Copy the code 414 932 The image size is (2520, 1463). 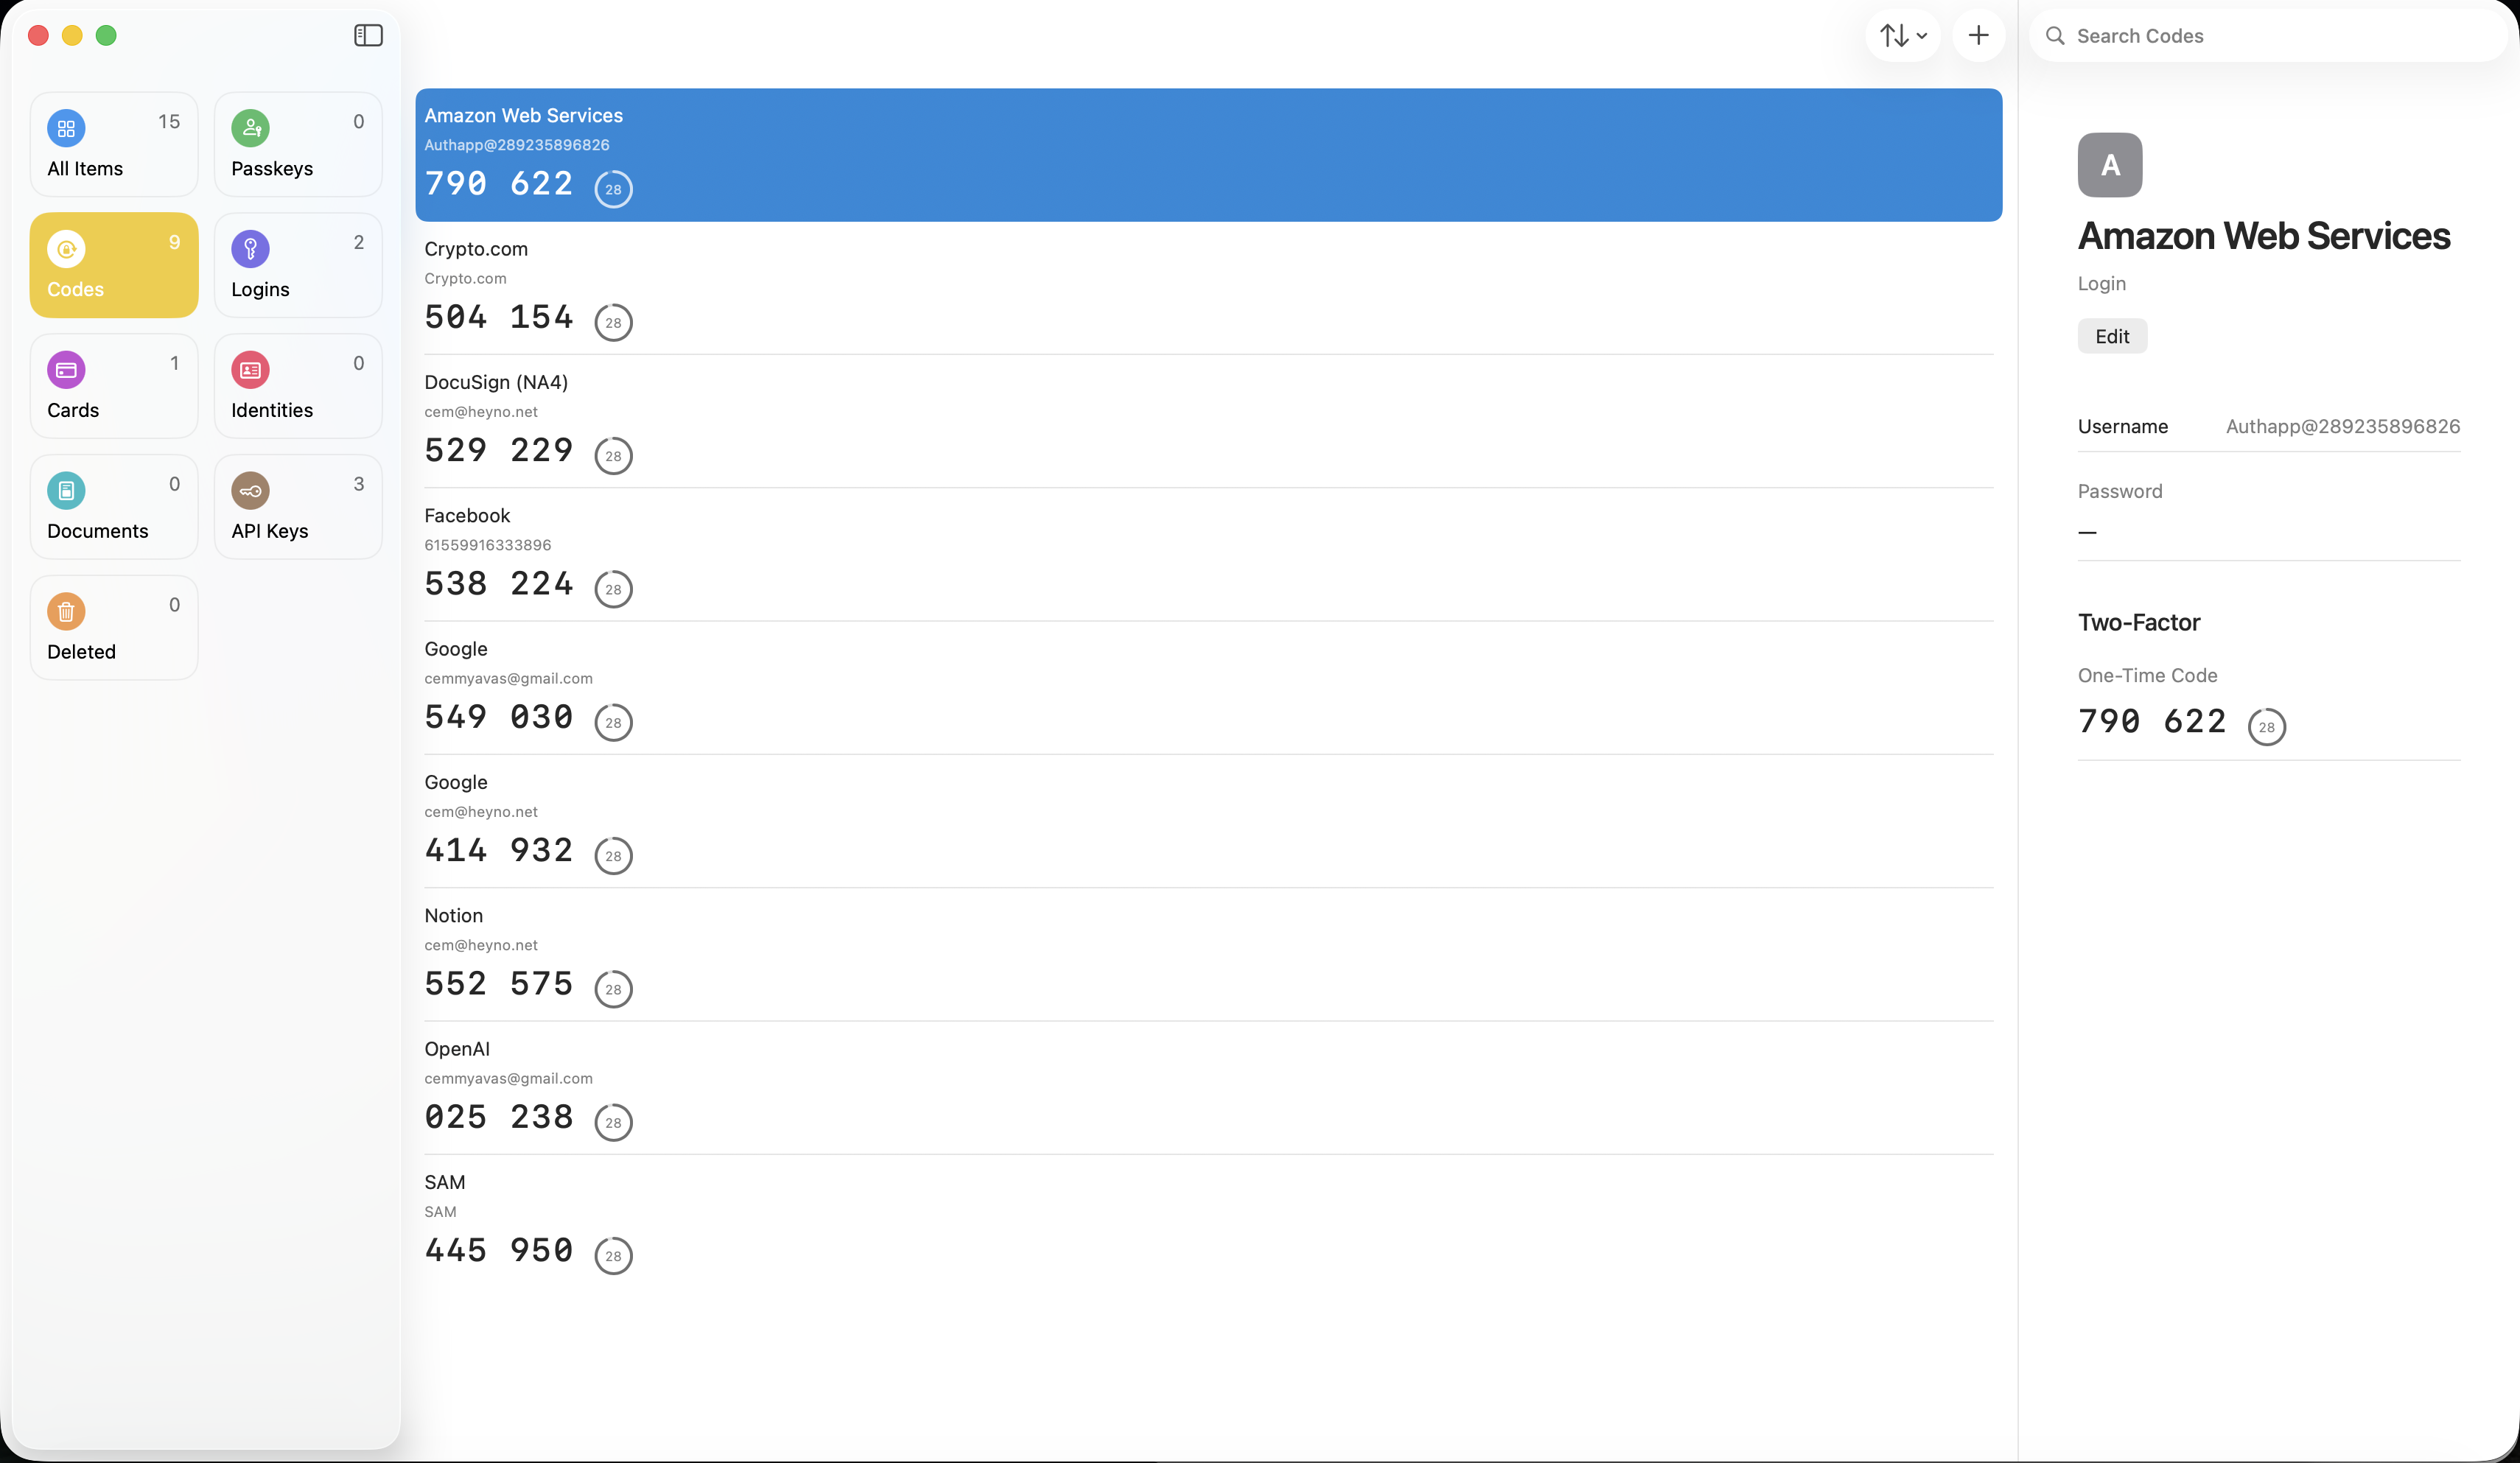tap(499, 850)
